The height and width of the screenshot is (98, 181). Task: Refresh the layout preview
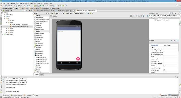point(144,16)
